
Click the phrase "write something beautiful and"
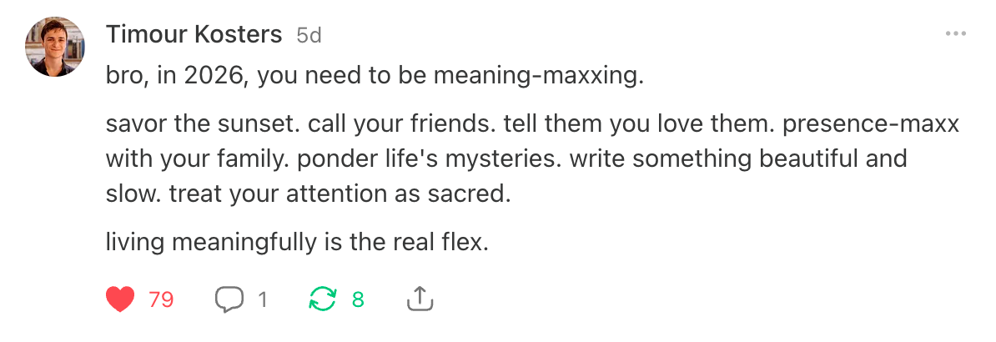coord(738,160)
